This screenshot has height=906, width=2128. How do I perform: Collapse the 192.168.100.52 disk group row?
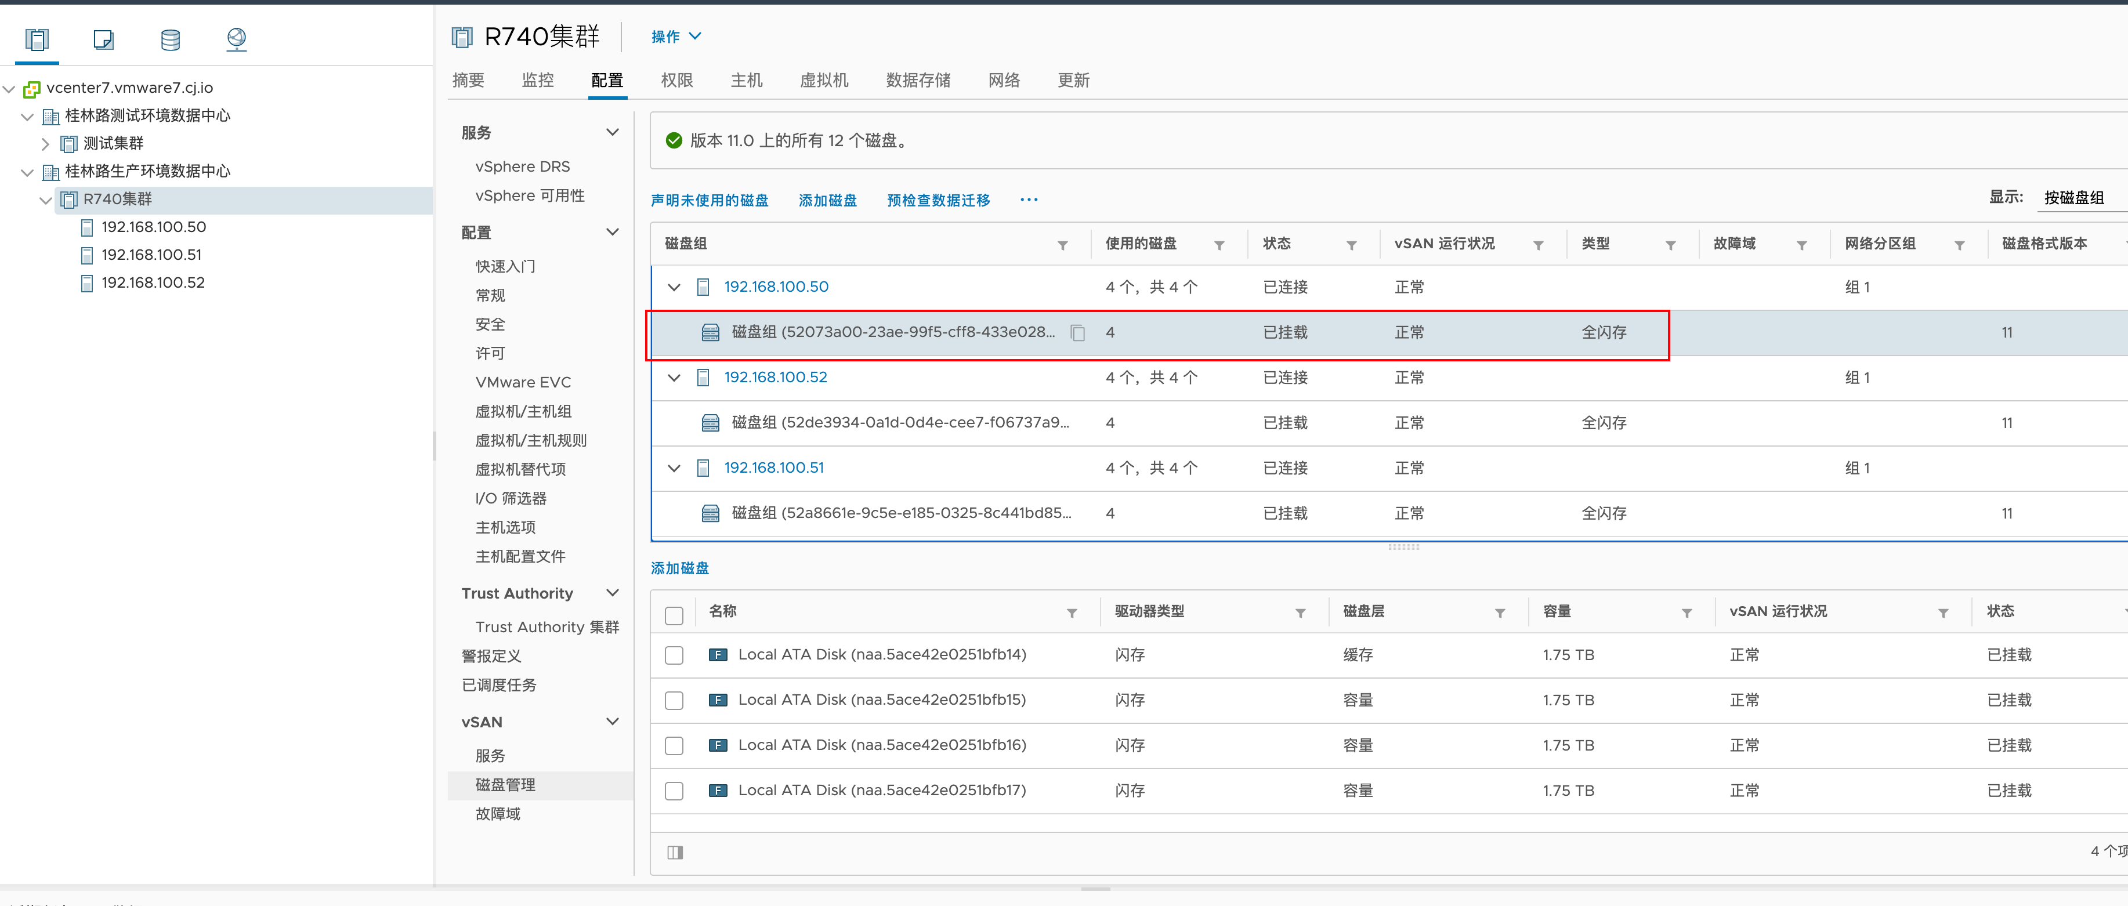click(x=674, y=378)
